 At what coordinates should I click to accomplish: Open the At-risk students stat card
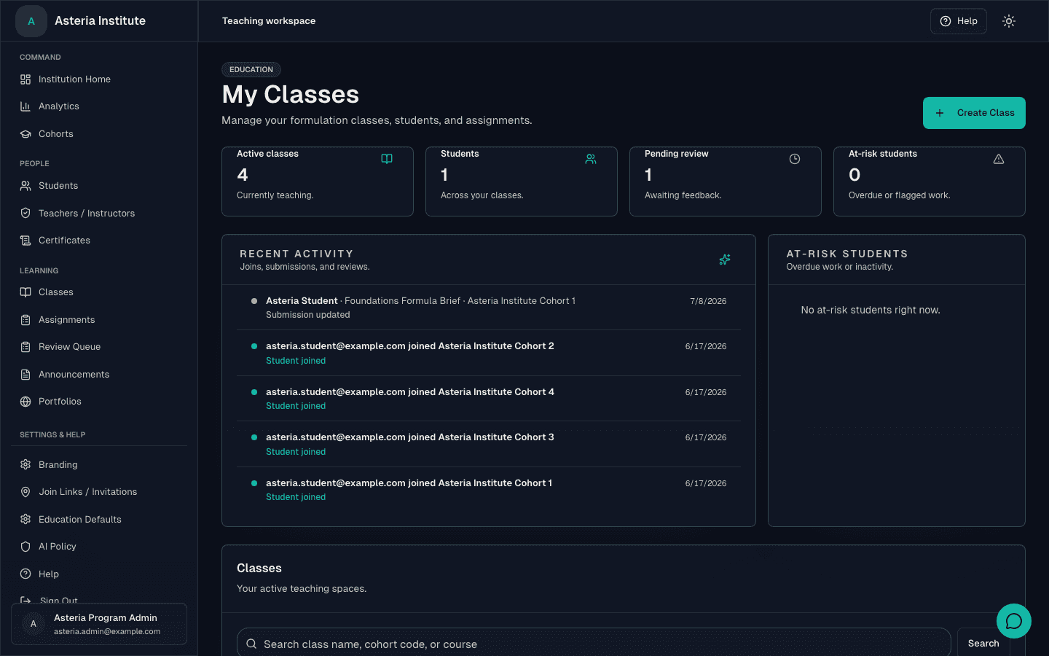coord(930,181)
